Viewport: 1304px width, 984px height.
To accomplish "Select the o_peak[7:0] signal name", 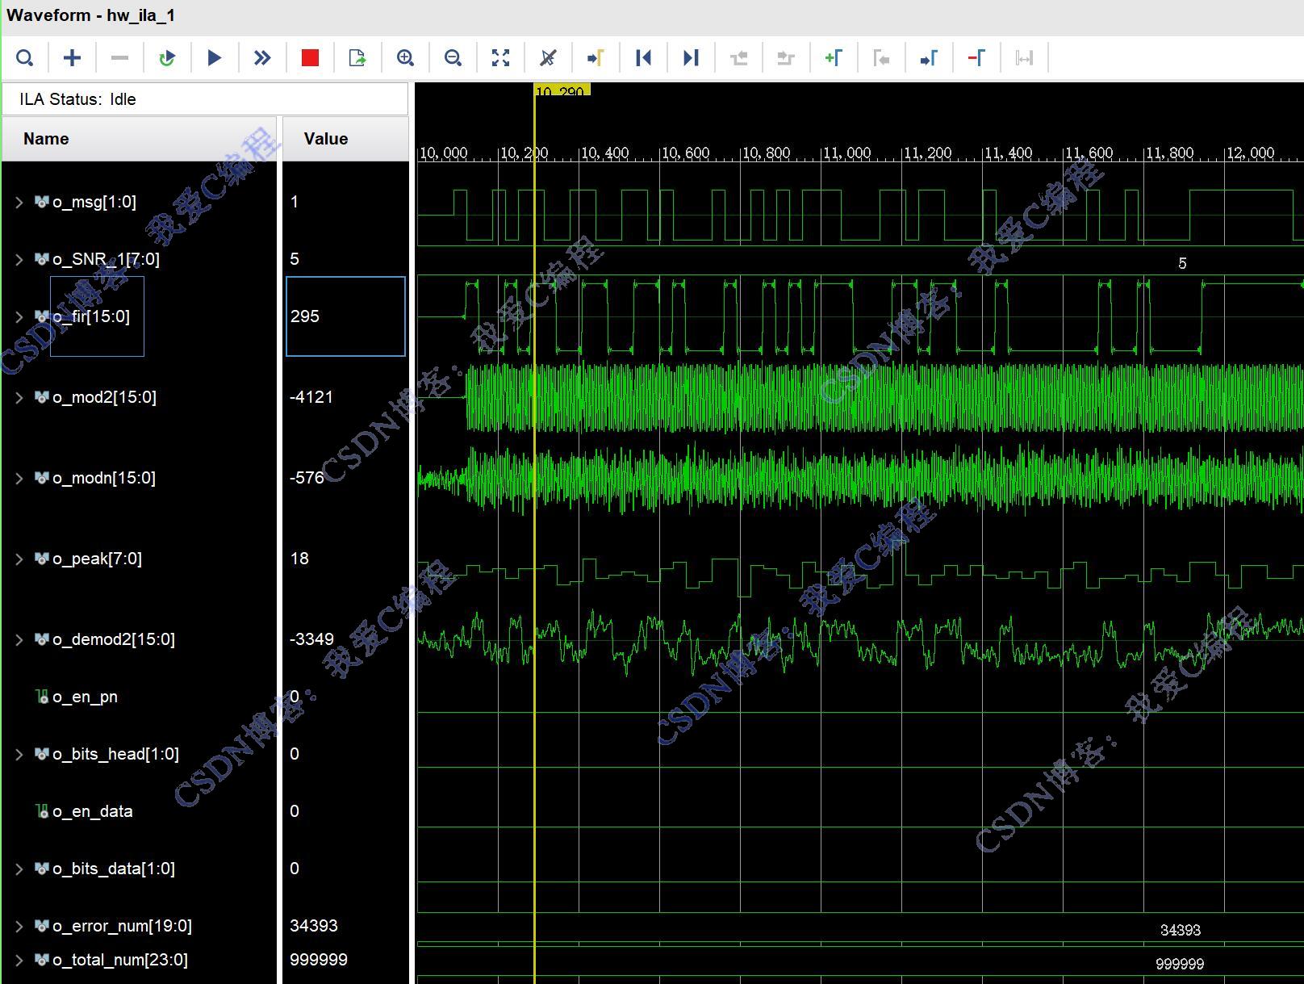I will [x=97, y=559].
